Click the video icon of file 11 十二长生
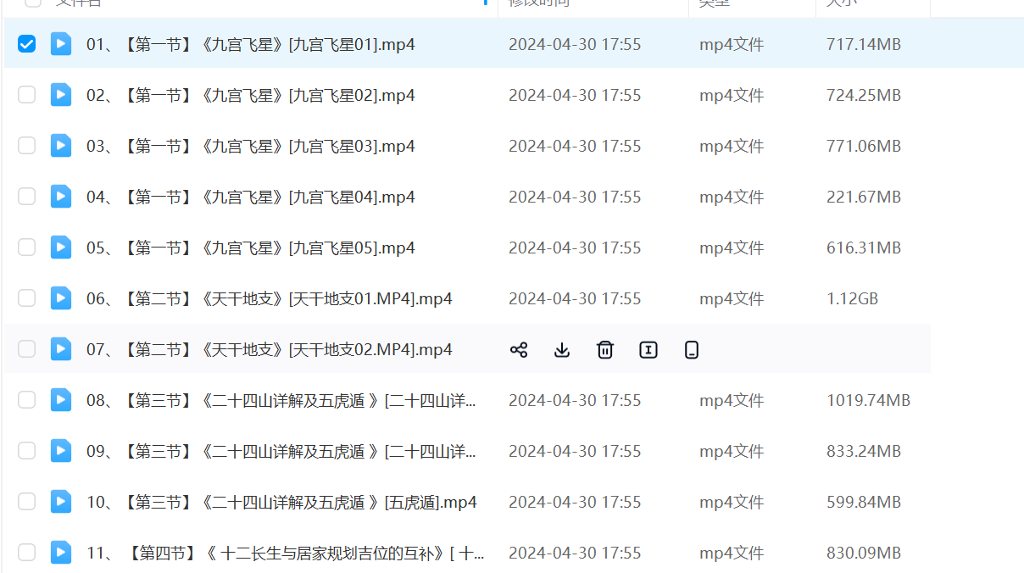 61,553
